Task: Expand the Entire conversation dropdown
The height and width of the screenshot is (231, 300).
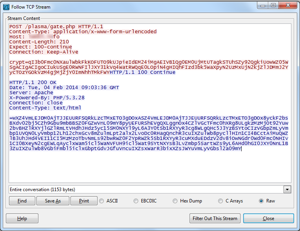Action: [x=287, y=190]
